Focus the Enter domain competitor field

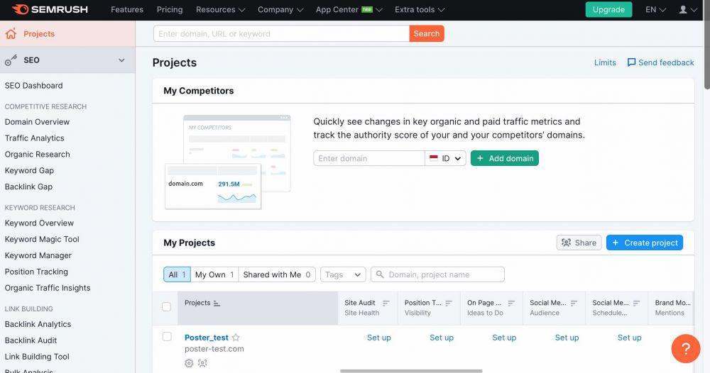pos(369,158)
